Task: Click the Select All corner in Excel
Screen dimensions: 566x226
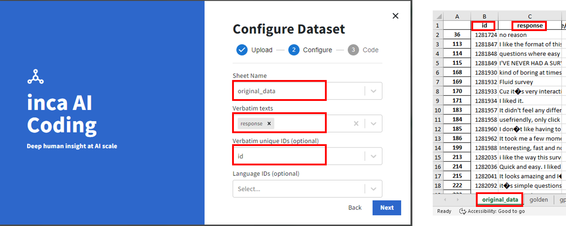Action: pos(438,16)
